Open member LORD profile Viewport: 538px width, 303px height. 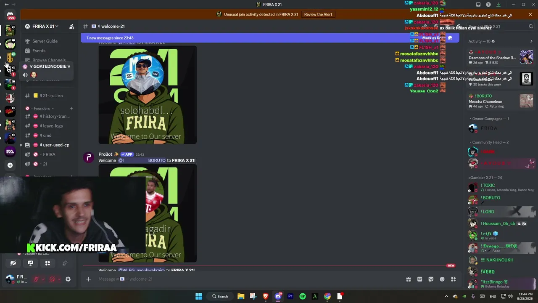click(x=501, y=212)
